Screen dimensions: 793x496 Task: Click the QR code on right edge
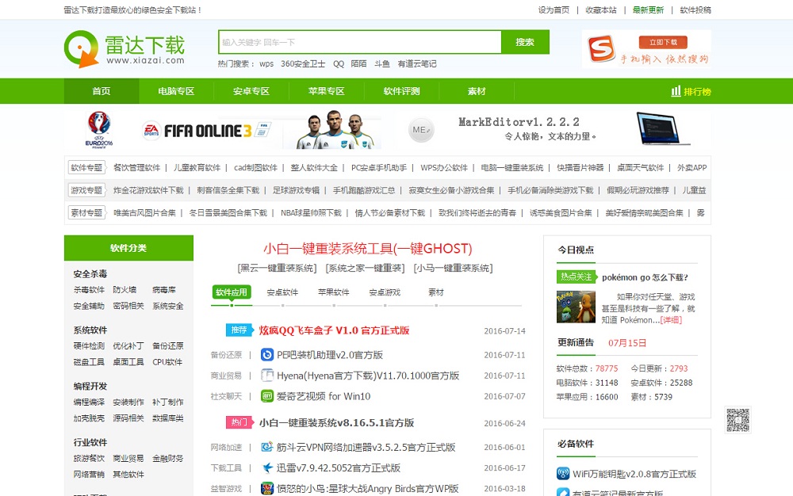737,420
